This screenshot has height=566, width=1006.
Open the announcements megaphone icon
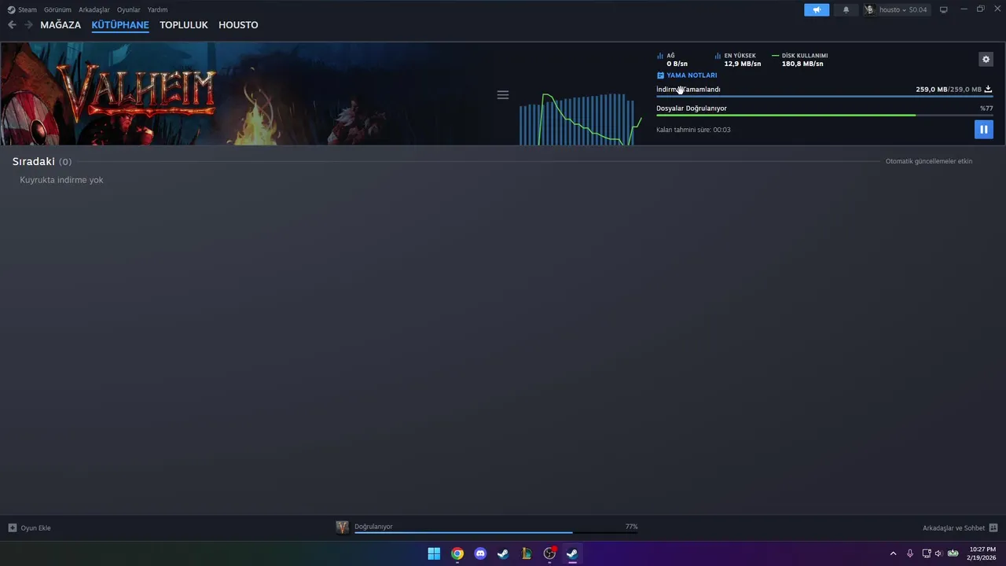pyautogui.click(x=817, y=9)
